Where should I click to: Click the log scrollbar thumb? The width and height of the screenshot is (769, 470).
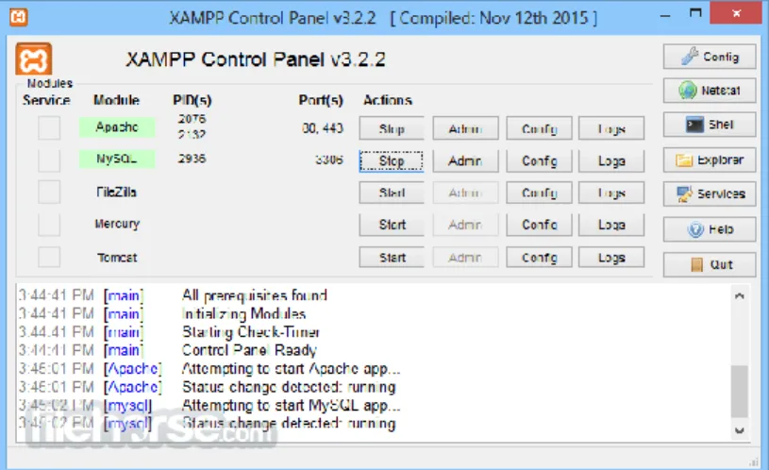(x=739, y=391)
